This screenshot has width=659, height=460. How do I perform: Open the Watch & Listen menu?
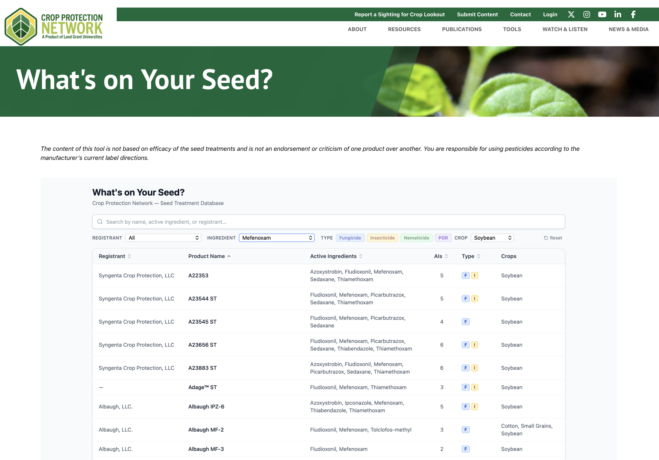click(565, 29)
